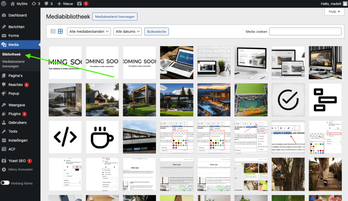Focus the Media zoeken search field

305,31
